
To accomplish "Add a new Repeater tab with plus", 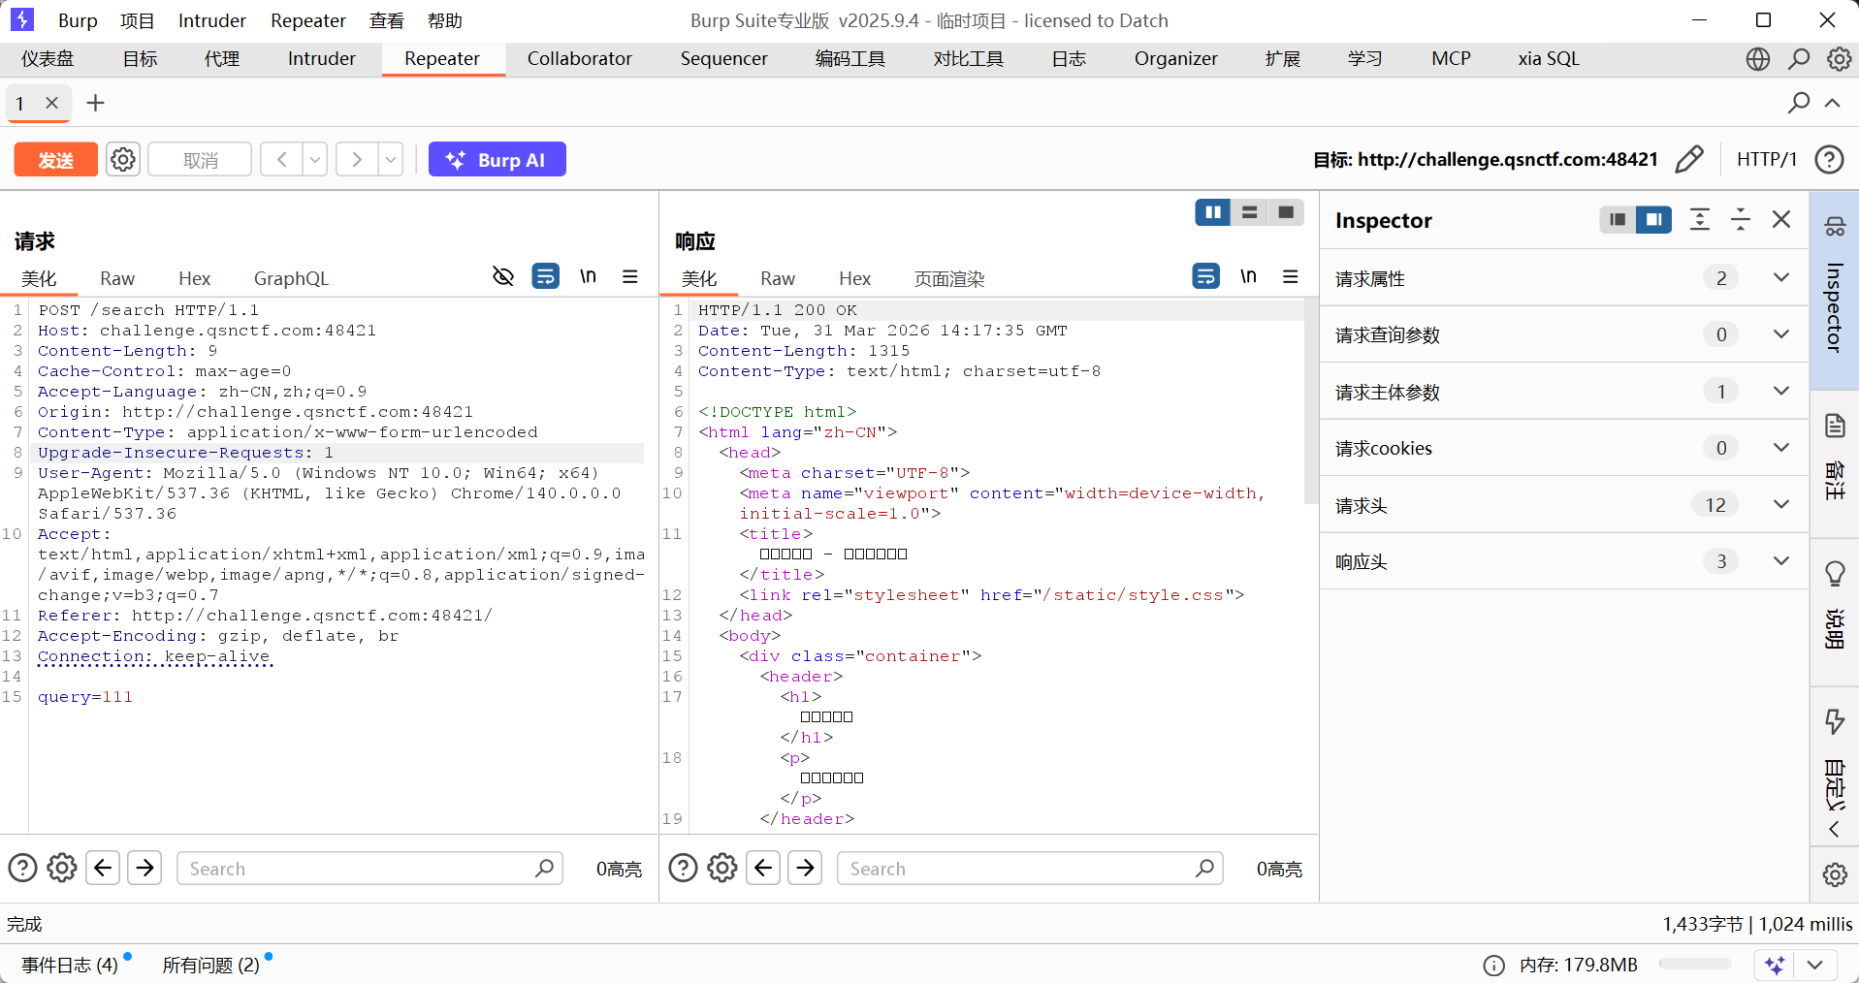I will 95,103.
